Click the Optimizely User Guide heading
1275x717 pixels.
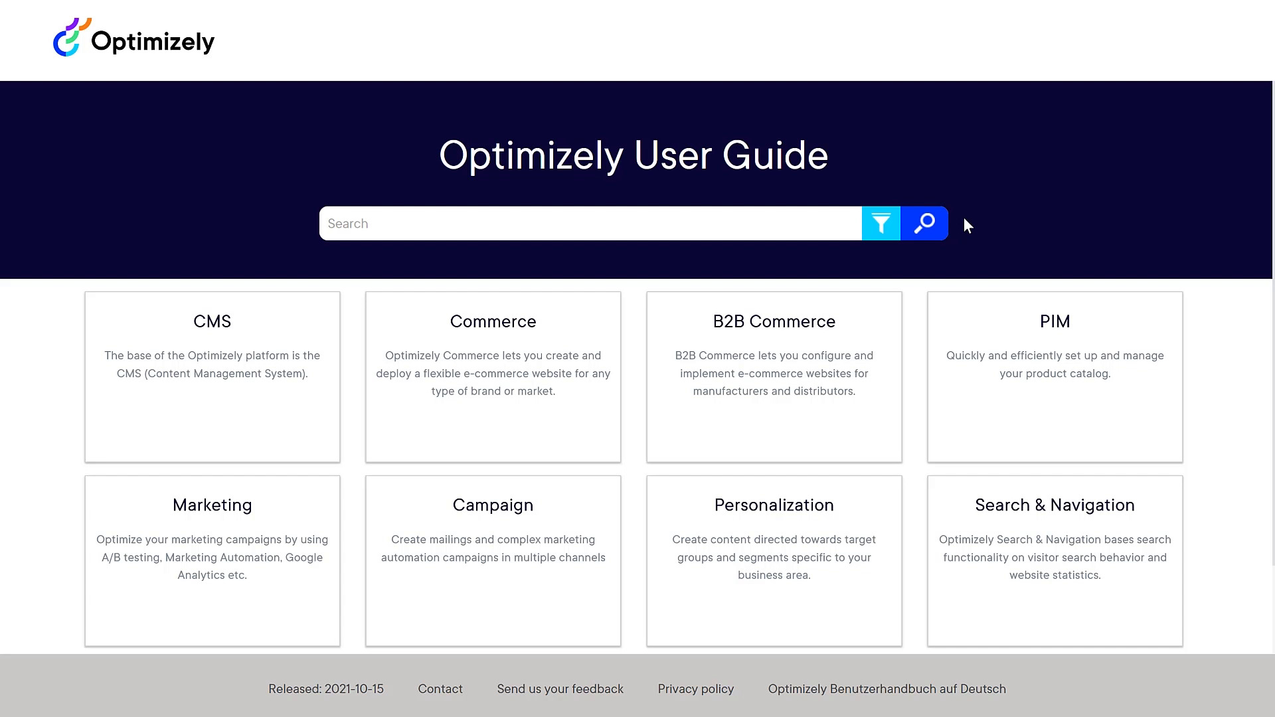pos(634,155)
